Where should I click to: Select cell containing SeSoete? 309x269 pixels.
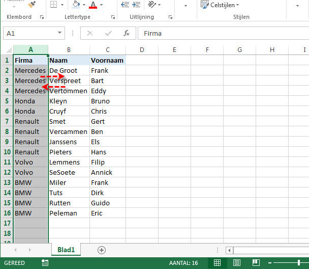click(69, 172)
